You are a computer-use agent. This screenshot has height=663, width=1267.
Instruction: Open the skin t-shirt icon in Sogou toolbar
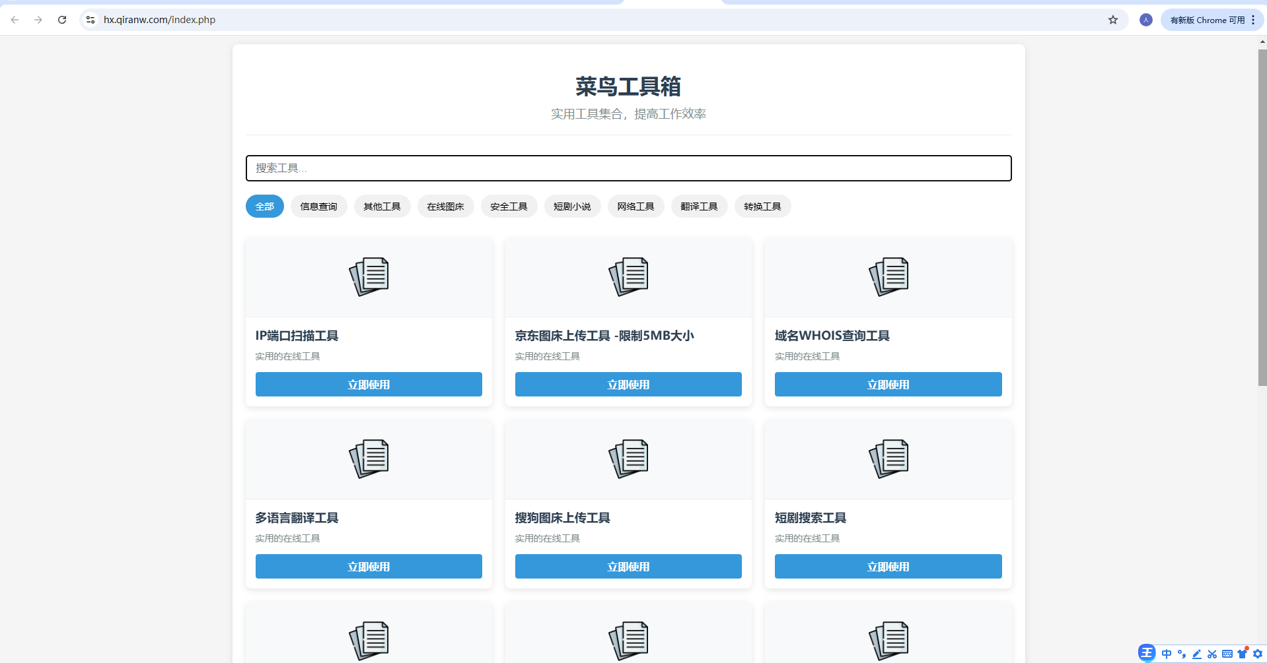pos(1243,654)
